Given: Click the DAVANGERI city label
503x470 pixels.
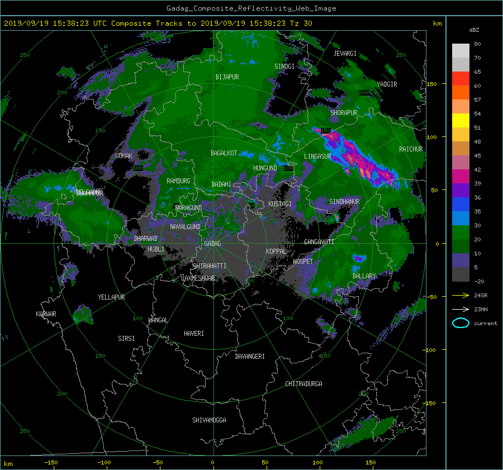Looking at the screenshot, I should (250, 357).
